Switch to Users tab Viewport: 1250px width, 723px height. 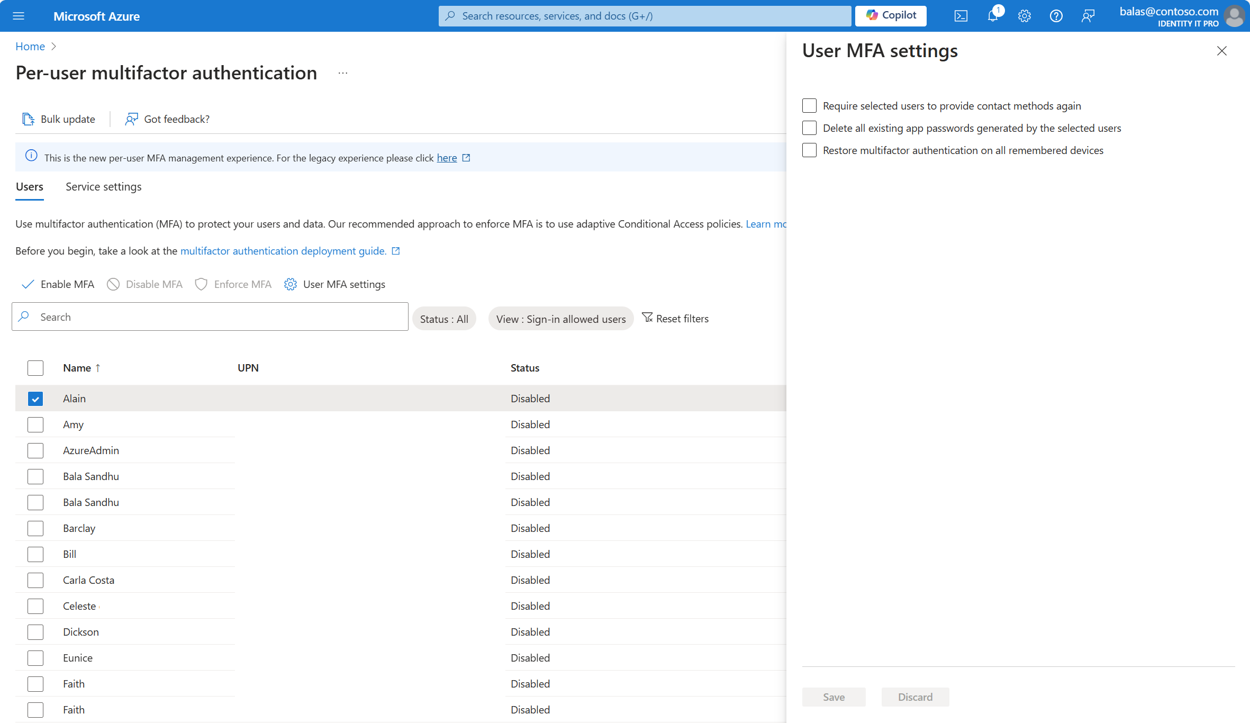click(x=29, y=186)
